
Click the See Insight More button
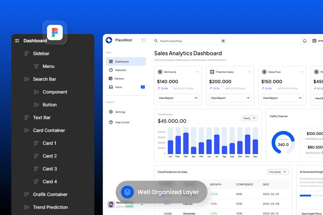coord(311,213)
